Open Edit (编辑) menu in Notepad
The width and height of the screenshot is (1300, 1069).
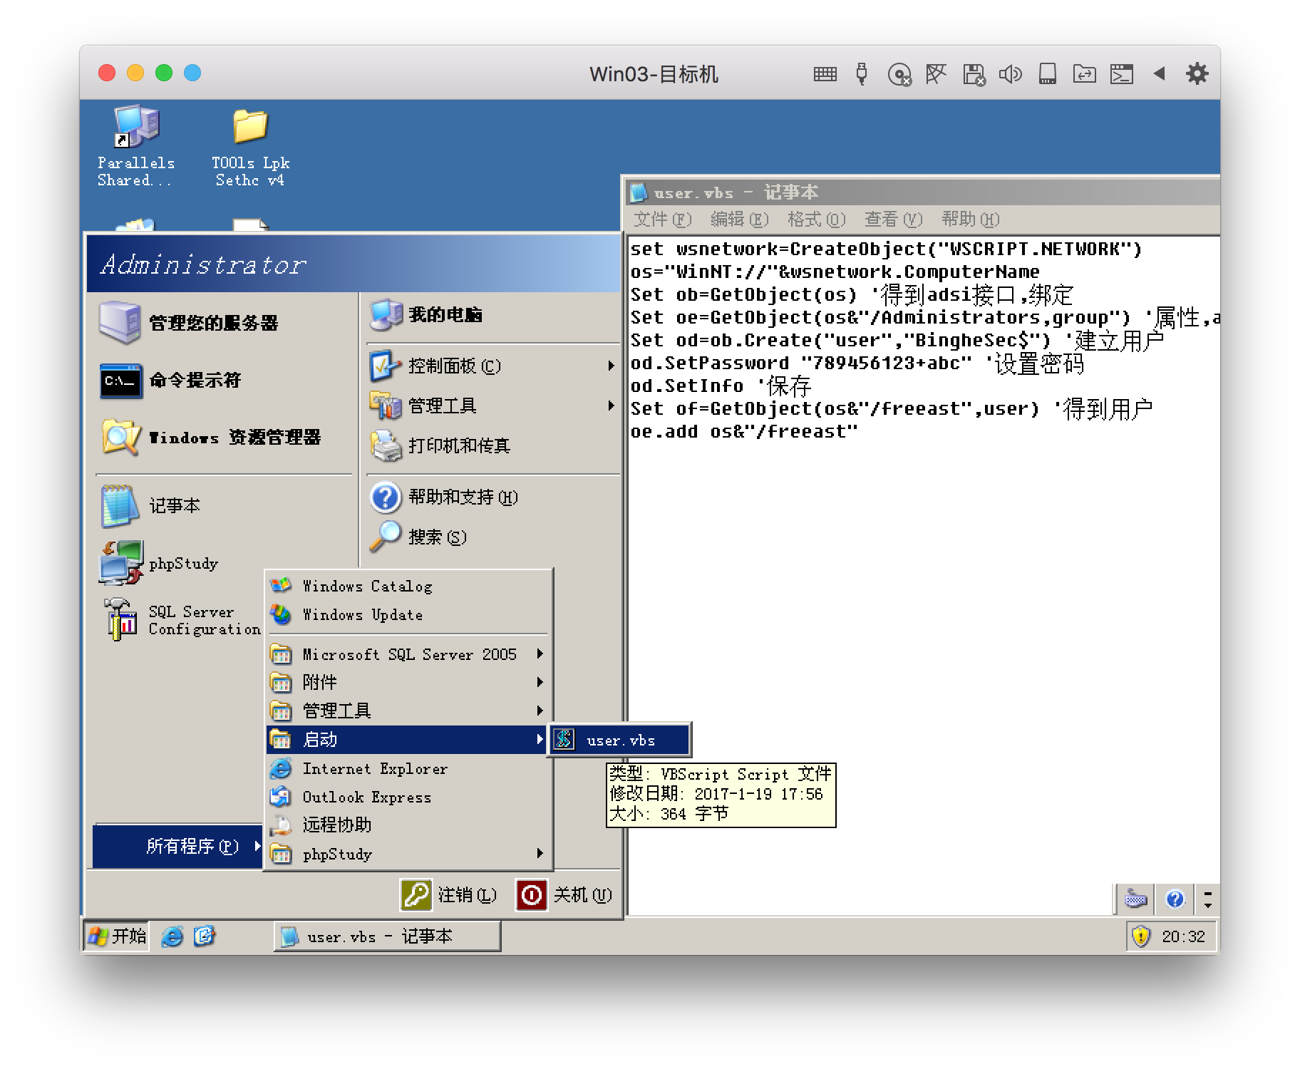click(x=739, y=220)
